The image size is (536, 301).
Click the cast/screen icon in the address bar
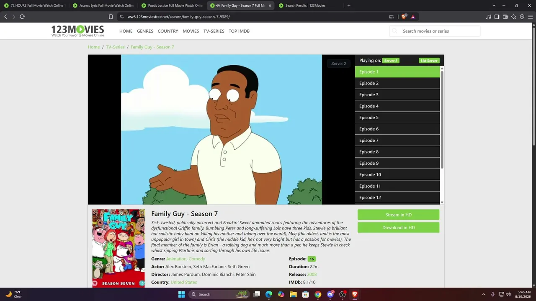pyautogui.click(x=392, y=17)
